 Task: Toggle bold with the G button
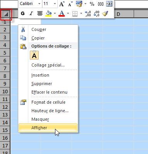coord(23,14)
